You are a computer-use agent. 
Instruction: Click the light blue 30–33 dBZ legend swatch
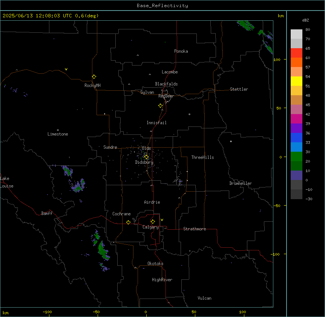tap(296, 147)
